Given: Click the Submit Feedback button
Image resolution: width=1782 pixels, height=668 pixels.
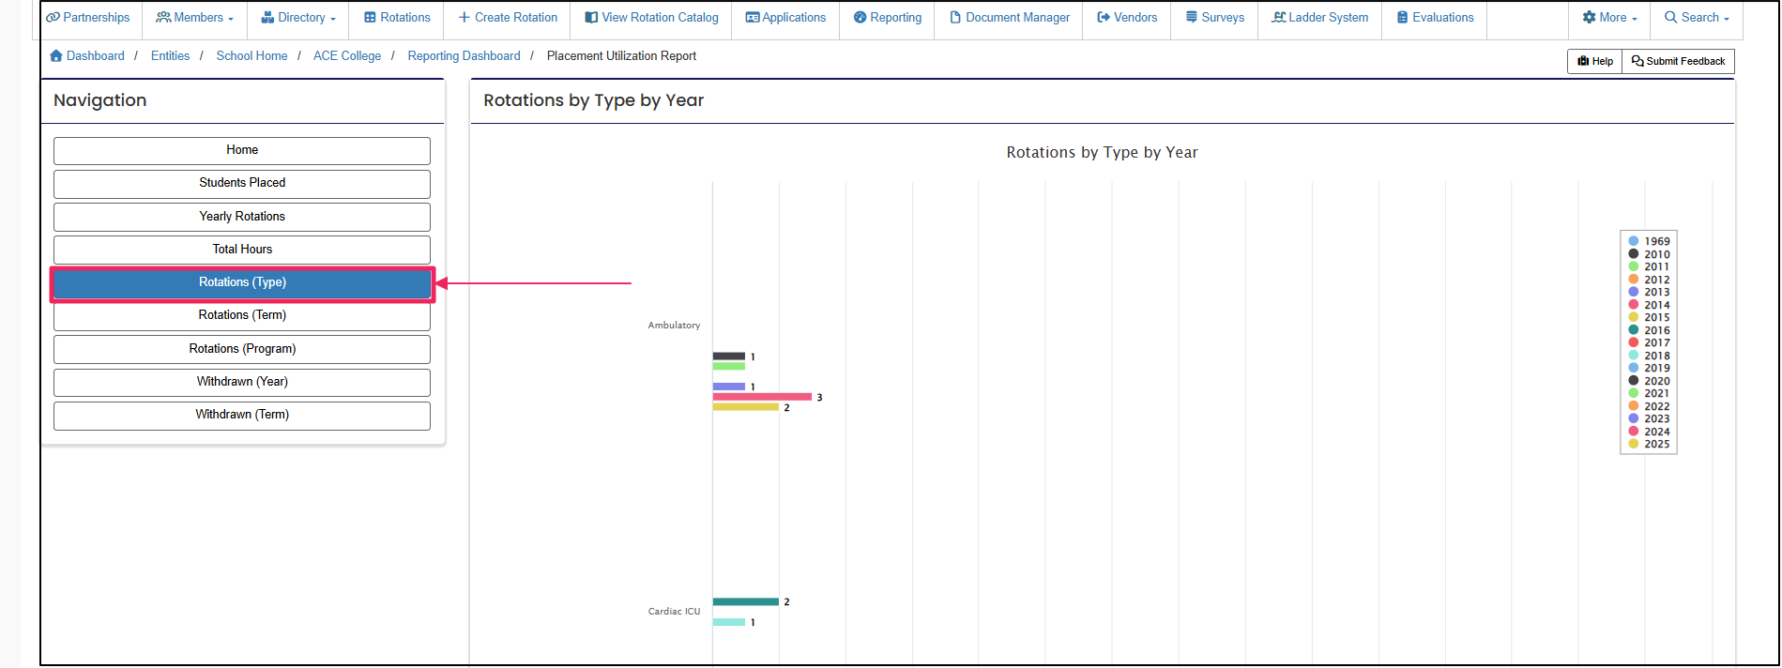Looking at the screenshot, I should click(x=1679, y=61).
